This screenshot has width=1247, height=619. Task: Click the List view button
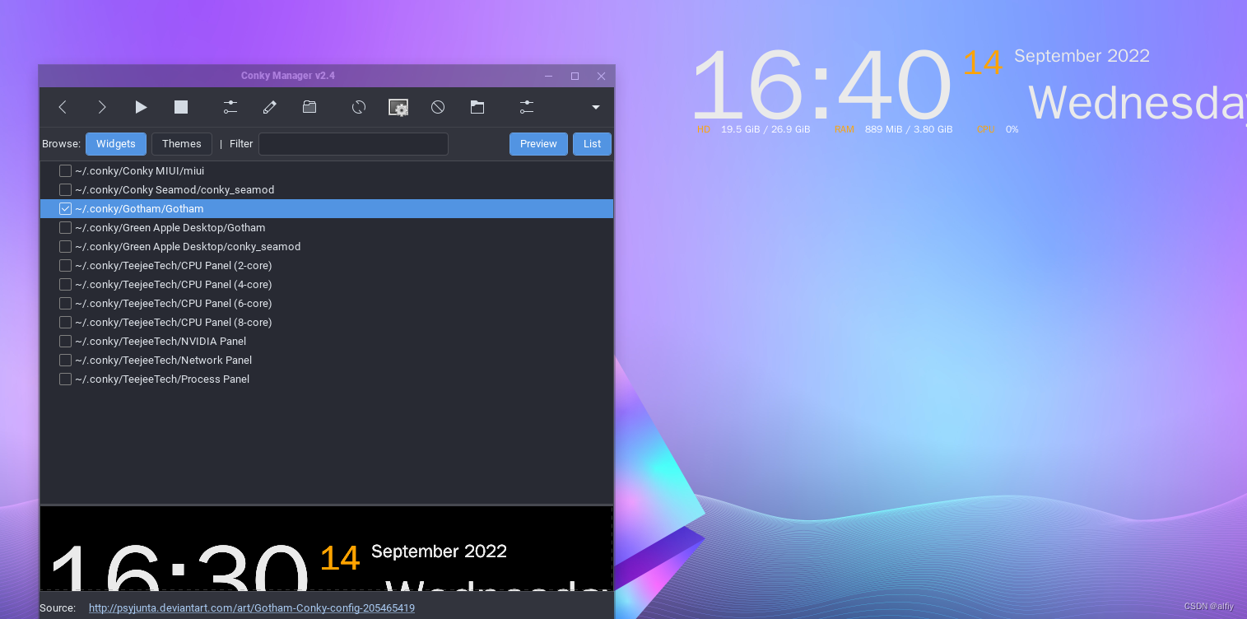coord(592,144)
